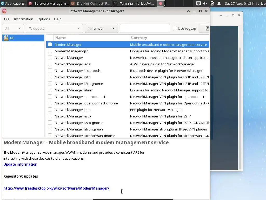The width and height of the screenshot is (266, 200).
Task: Click 'PPP plugin for NetworkManager' summary
Action: point(156,110)
